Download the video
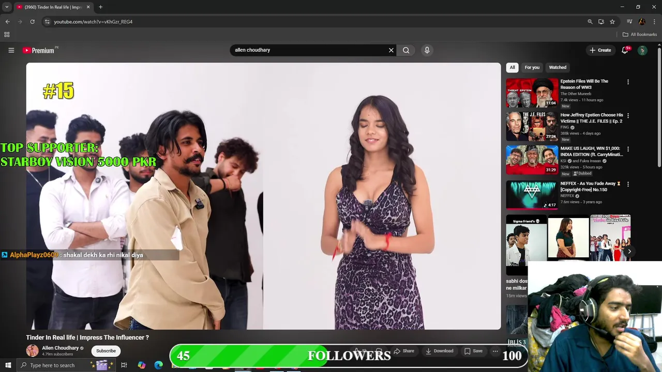Image resolution: width=662 pixels, height=372 pixels. pyautogui.click(x=440, y=351)
